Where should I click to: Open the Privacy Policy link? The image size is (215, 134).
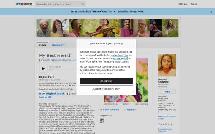120,58
